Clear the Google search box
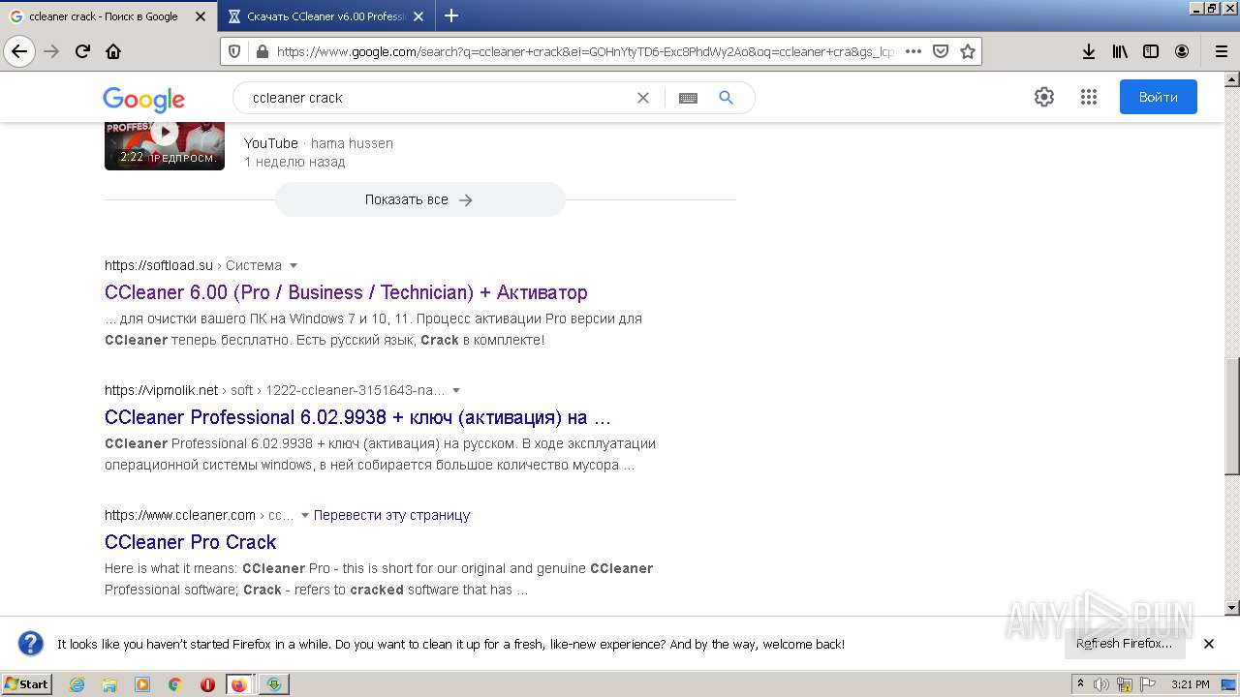 [642, 98]
